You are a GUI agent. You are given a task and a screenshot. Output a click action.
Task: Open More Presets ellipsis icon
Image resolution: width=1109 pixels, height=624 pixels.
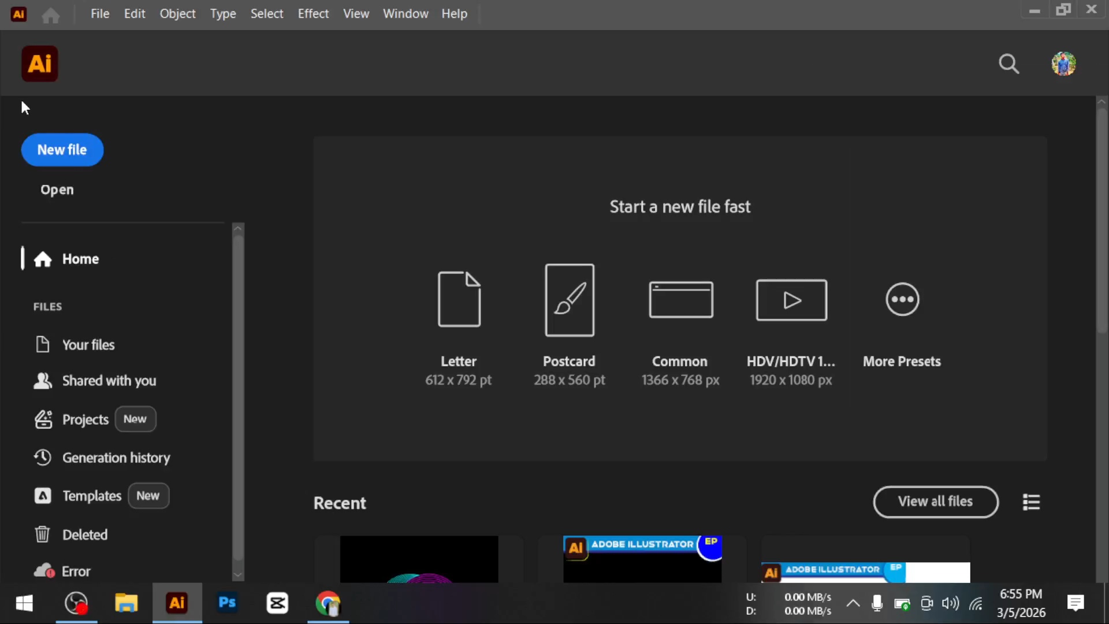902,299
